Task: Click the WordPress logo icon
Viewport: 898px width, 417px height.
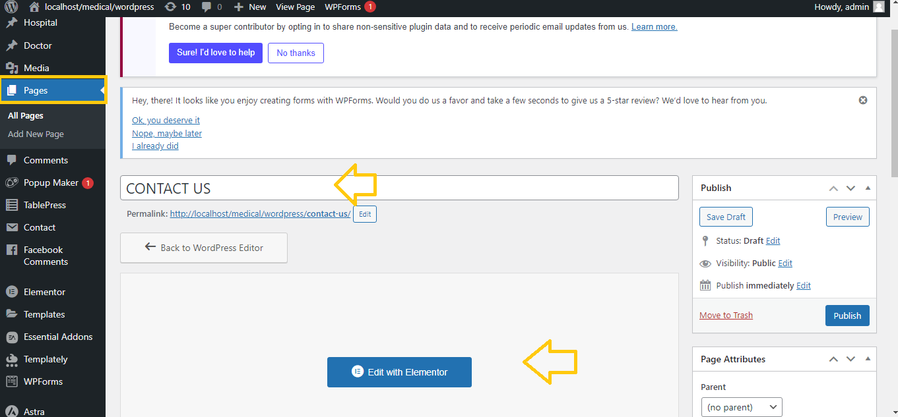Action: pyautogui.click(x=11, y=7)
